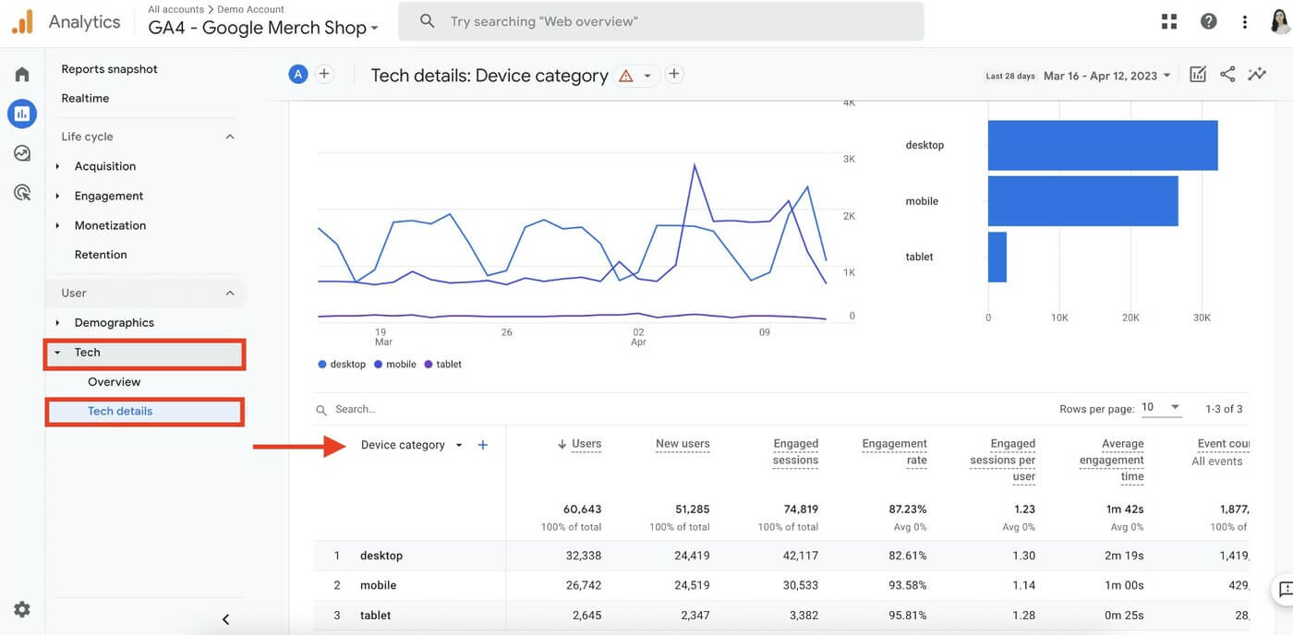Screen dimensions: 1293x635
Task: Open the Explore section icon
Action: (21, 152)
